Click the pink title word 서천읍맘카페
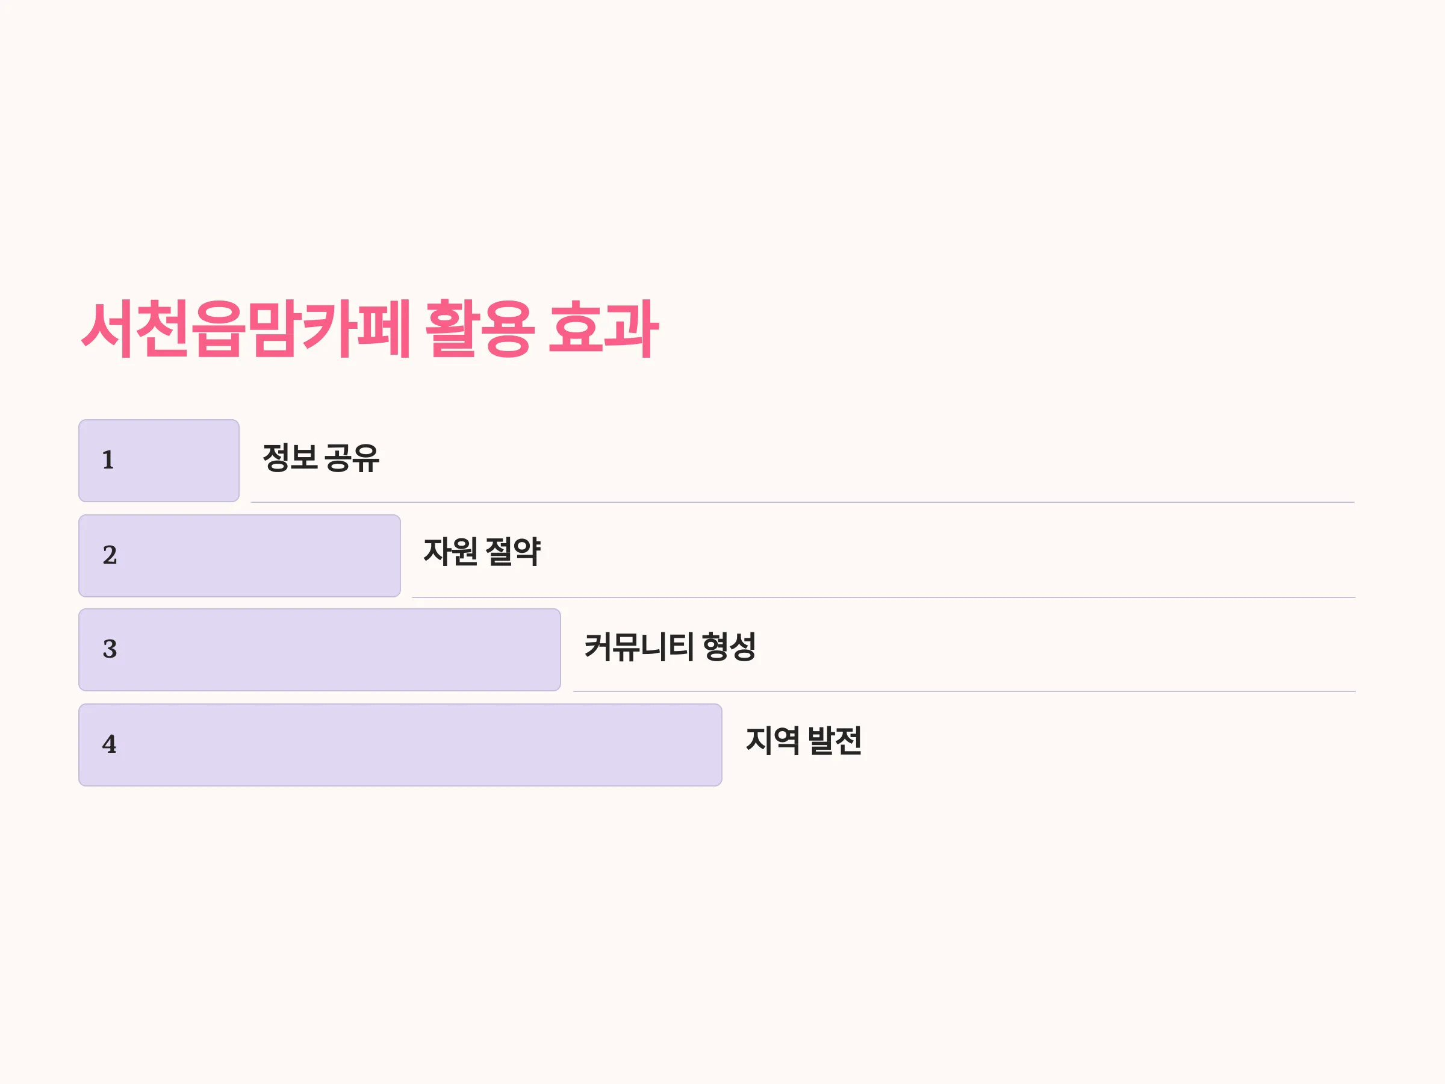1445x1084 pixels. [x=246, y=329]
